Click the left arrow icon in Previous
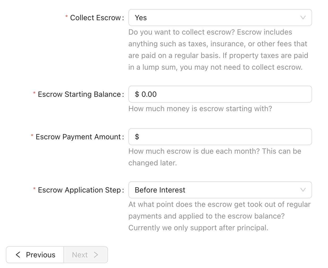The height and width of the screenshot is (268, 328). pos(18,255)
